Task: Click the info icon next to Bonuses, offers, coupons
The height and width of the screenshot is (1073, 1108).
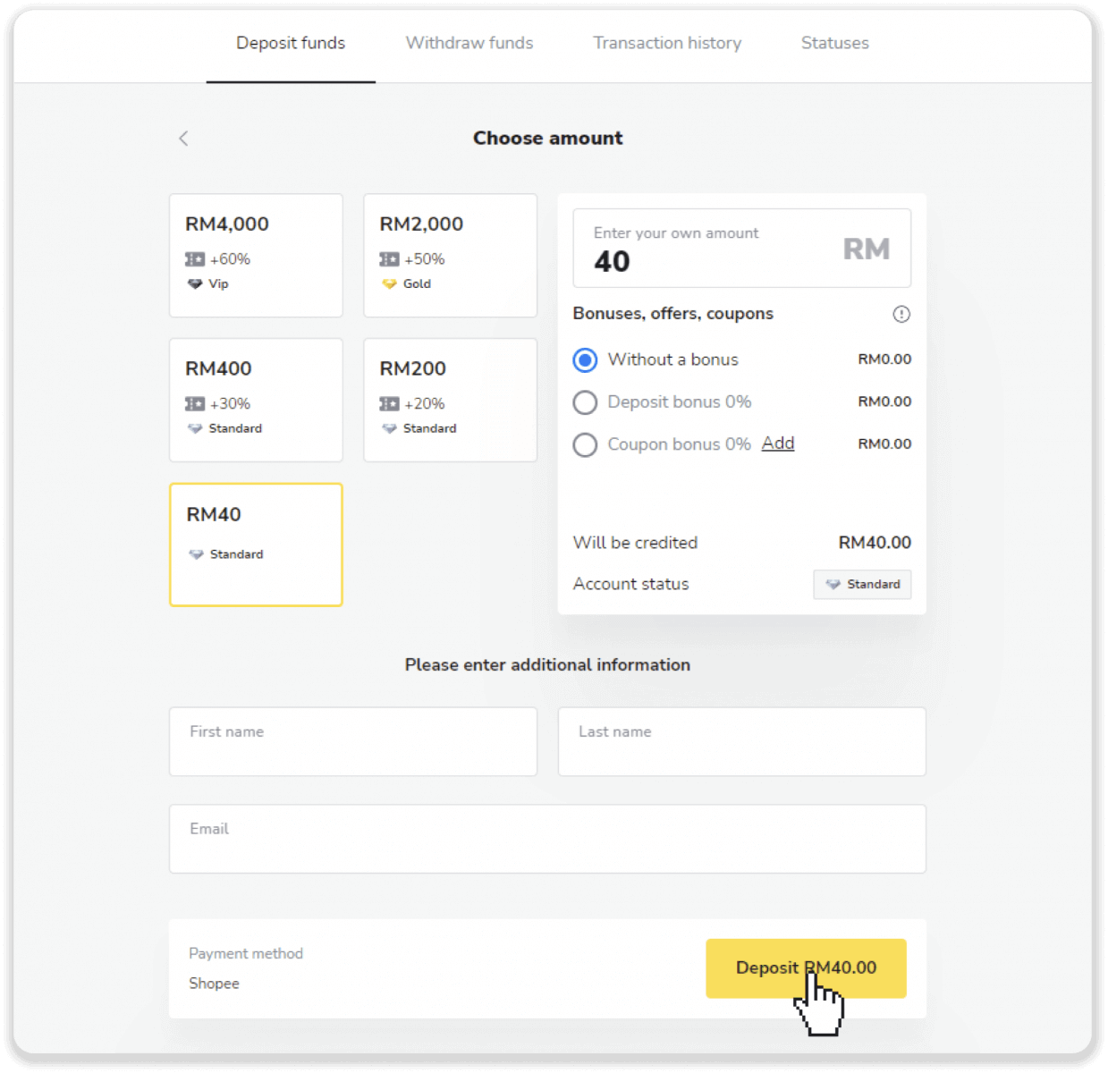Action: tap(901, 314)
